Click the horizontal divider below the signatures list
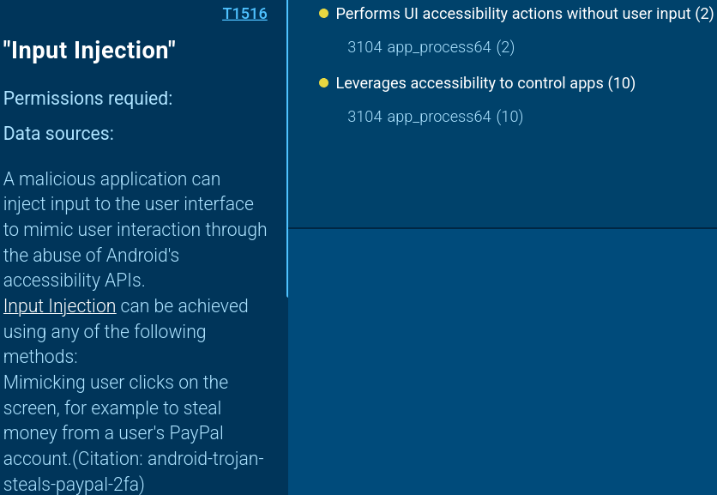Image resolution: width=717 pixels, height=495 pixels. click(502, 228)
